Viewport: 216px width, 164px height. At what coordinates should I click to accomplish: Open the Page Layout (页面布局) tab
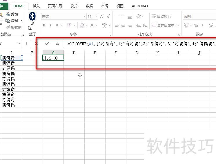[55, 6]
